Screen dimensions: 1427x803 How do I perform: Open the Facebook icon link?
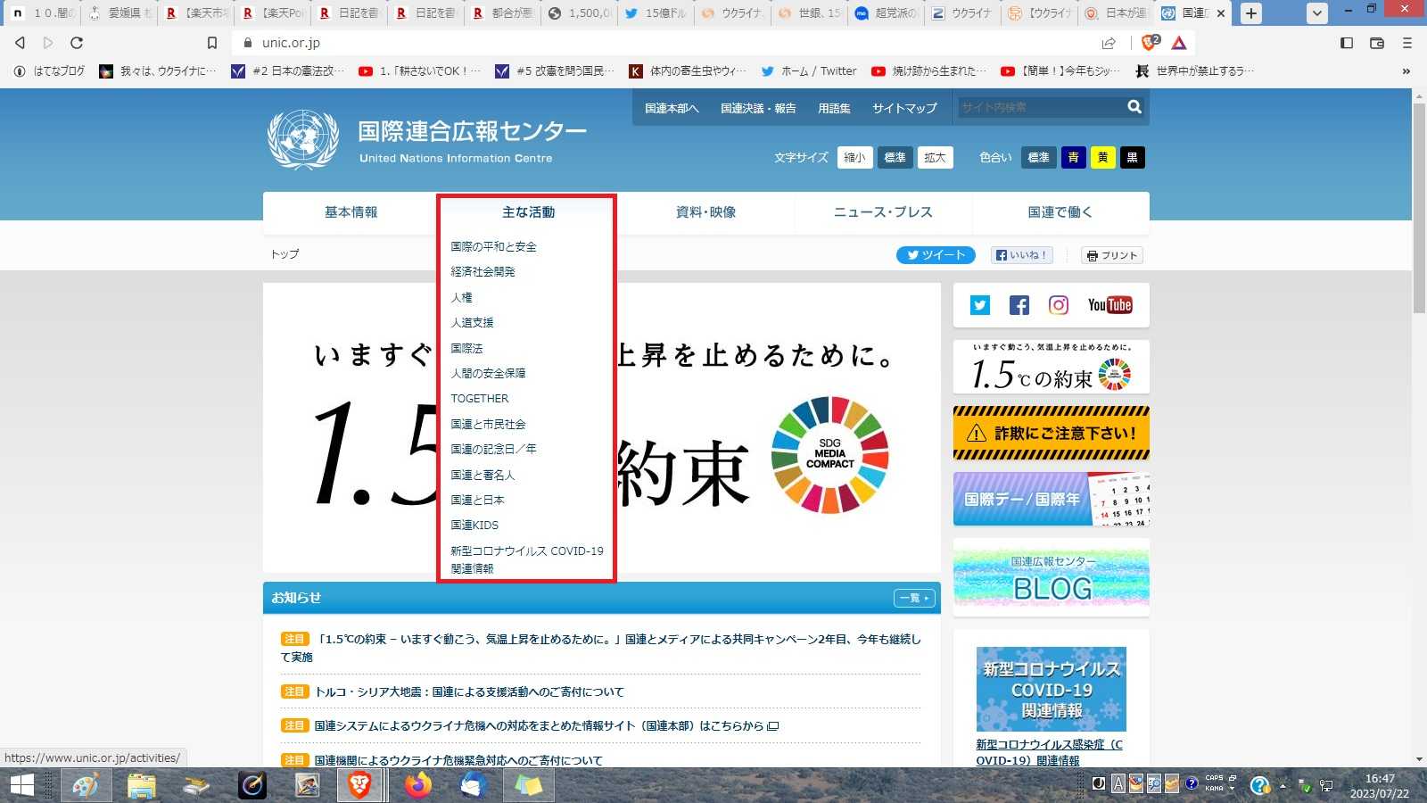(x=1019, y=305)
